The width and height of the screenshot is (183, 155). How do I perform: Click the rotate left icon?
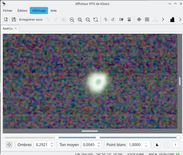click(113, 19)
